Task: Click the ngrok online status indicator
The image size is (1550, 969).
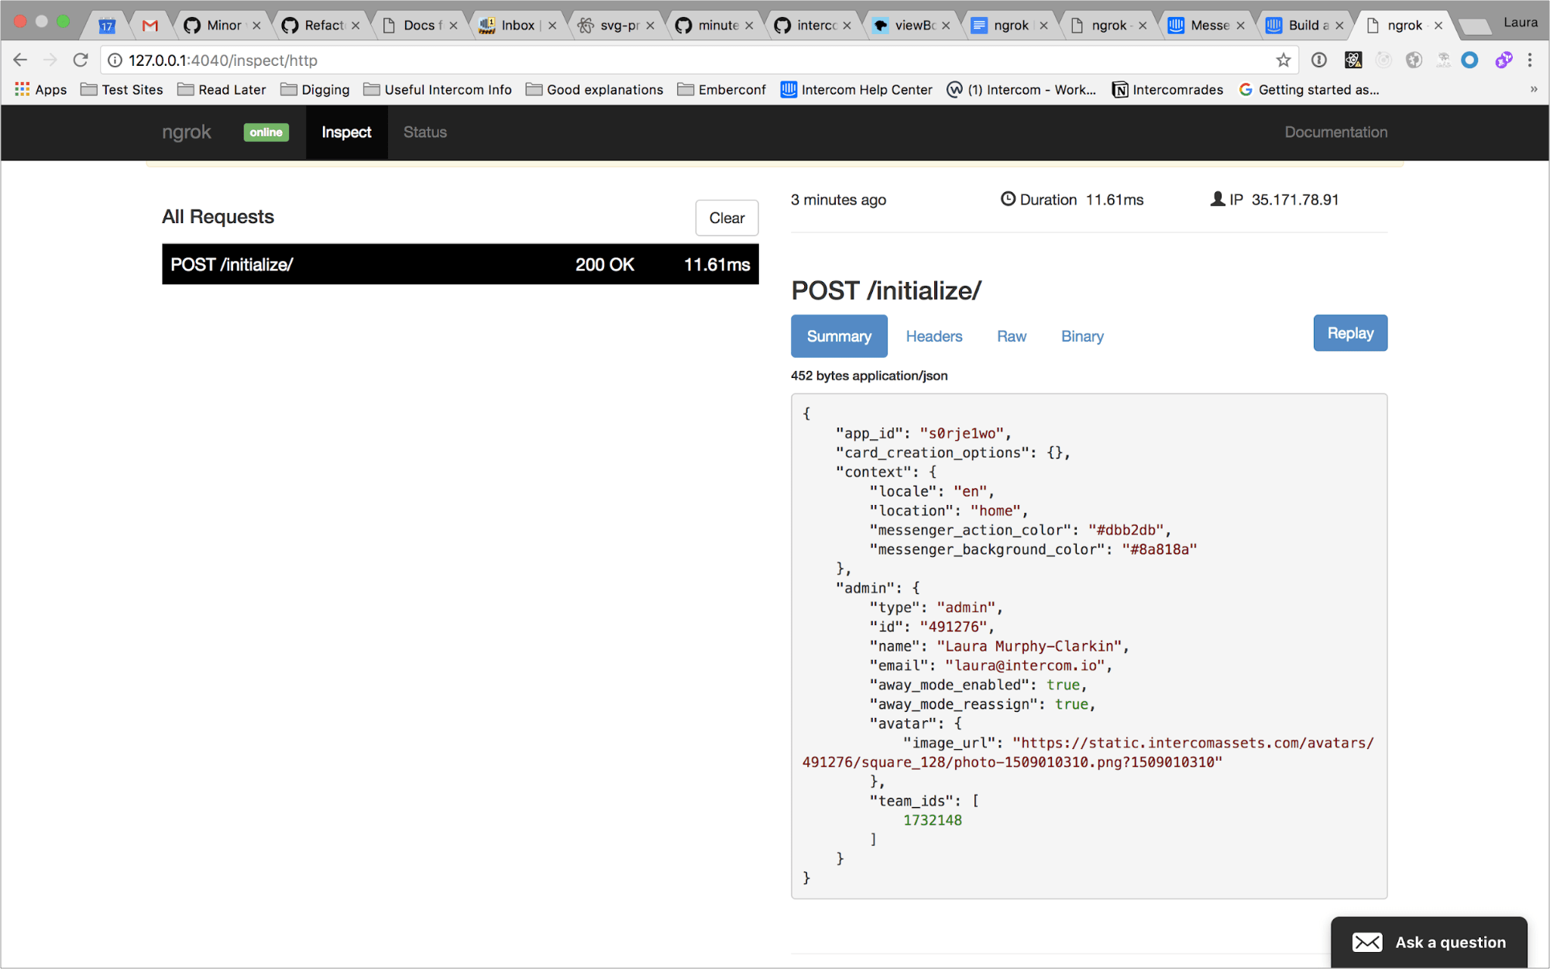Action: click(266, 132)
